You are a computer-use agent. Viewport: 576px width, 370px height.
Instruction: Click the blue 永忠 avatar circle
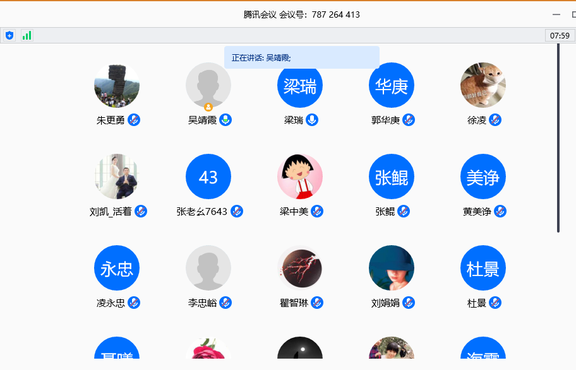point(117,268)
